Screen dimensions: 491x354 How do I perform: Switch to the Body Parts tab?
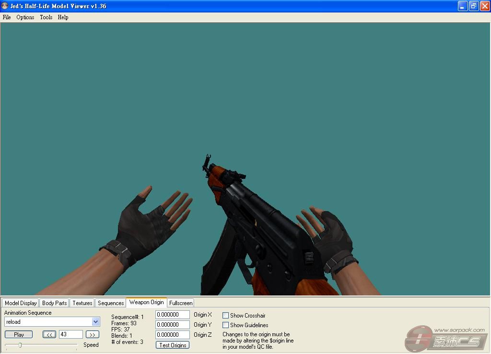tap(54, 303)
